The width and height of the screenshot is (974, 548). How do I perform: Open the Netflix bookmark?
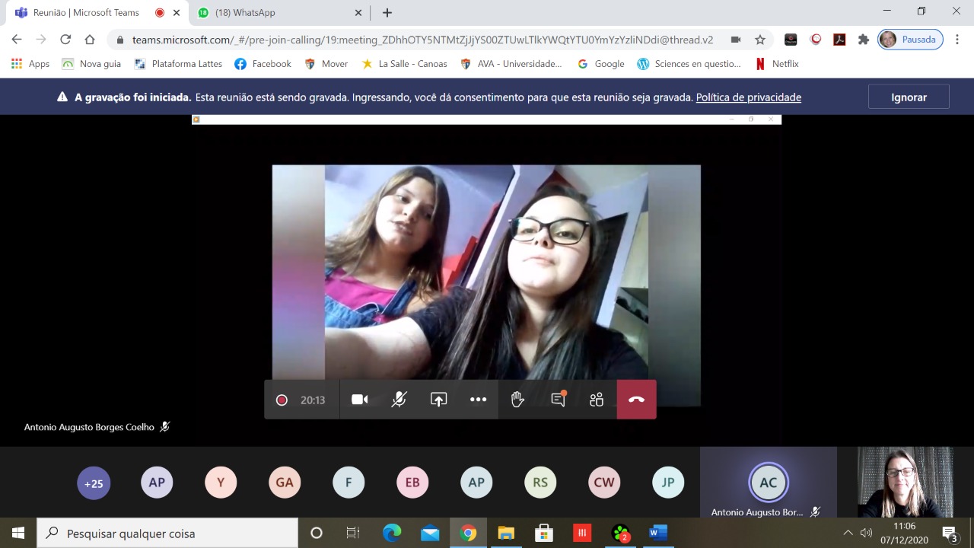tap(777, 64)
